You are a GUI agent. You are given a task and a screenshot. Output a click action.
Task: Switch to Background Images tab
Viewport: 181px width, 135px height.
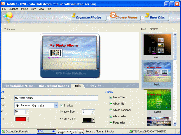(x=54, y=86)
